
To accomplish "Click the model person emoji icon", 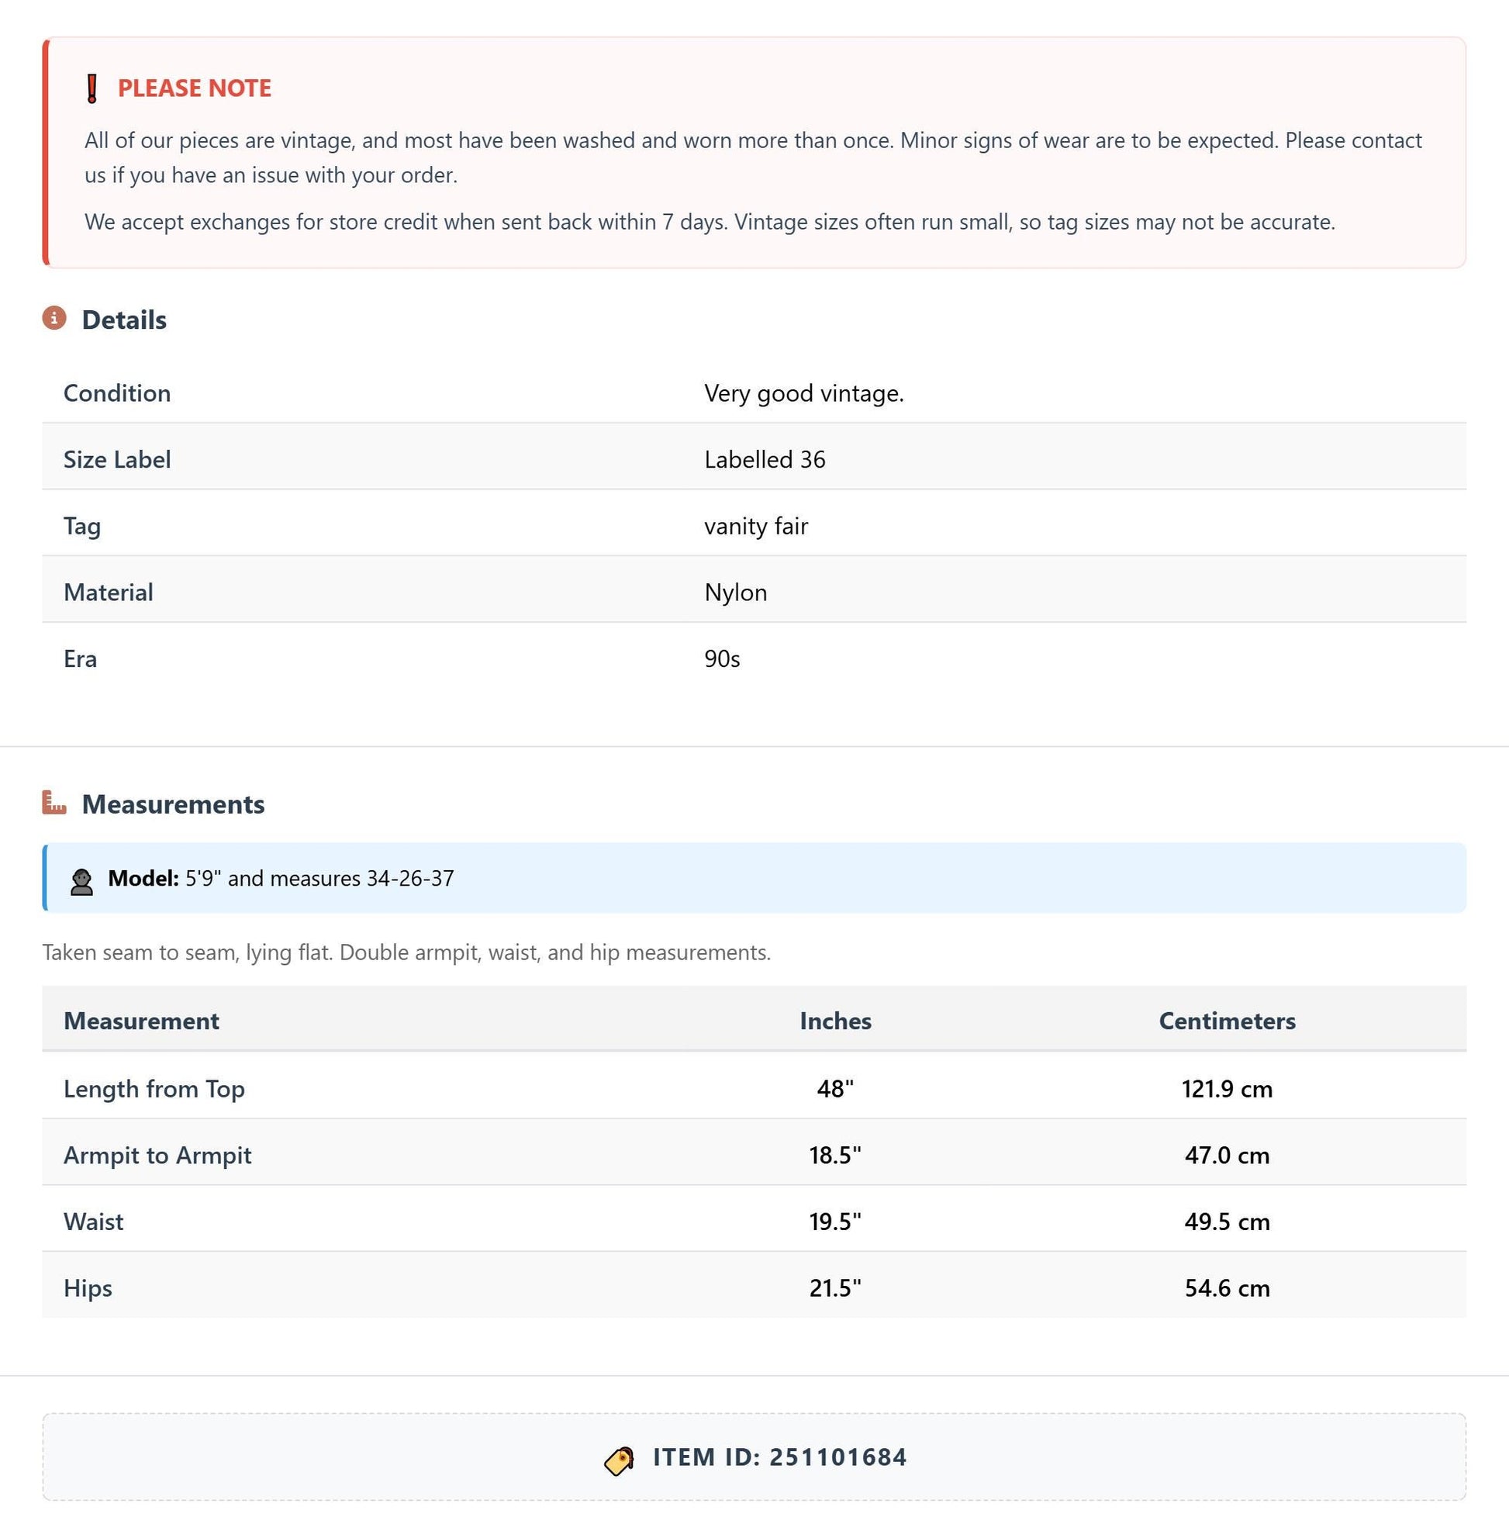I will click(x=81, y=882).
